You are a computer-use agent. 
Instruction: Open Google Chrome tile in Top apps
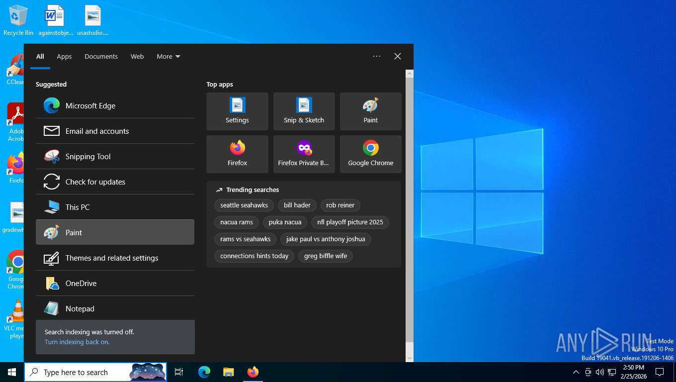[370, 154]
